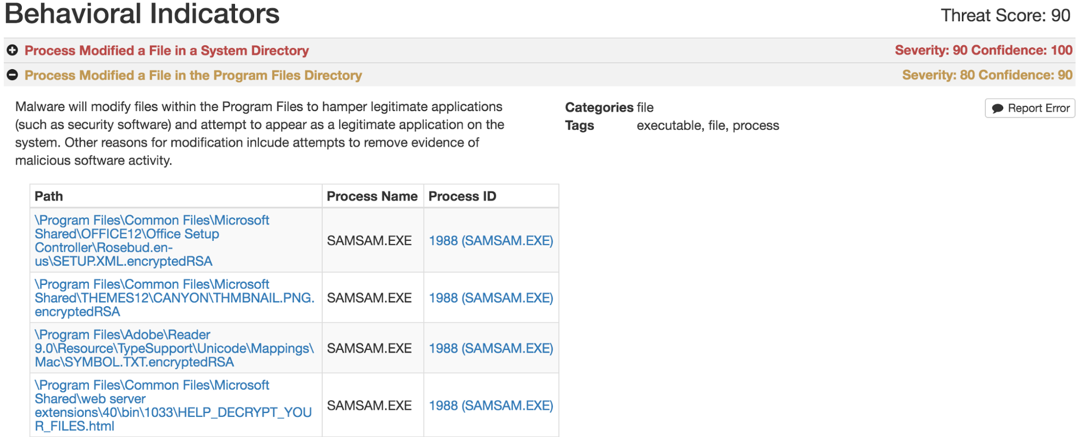Open the HELP_DECRYPT_YOUR_FILES.html path link
This screenshot has height=437, width=1090.
173,405
